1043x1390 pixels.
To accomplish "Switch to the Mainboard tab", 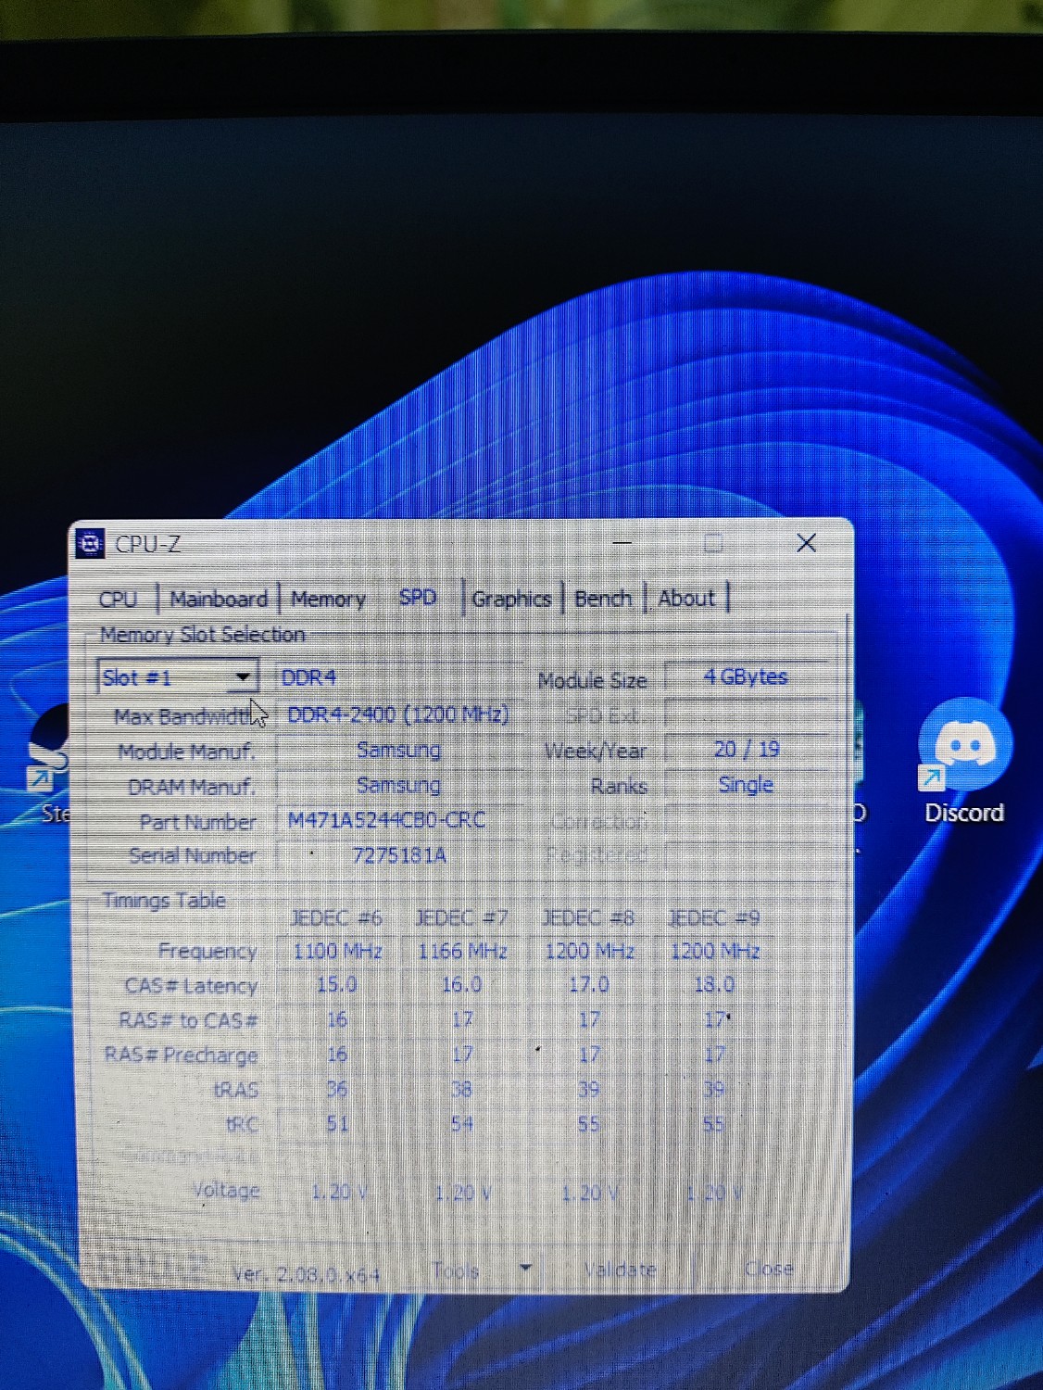I will point(219,599).
